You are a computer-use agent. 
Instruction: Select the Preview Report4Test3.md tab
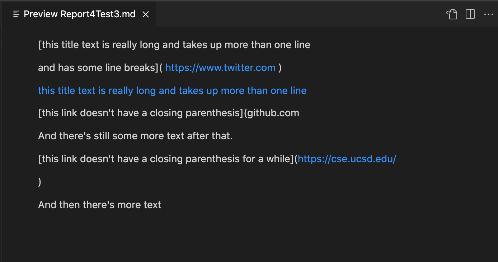click(x=79, y=14)
